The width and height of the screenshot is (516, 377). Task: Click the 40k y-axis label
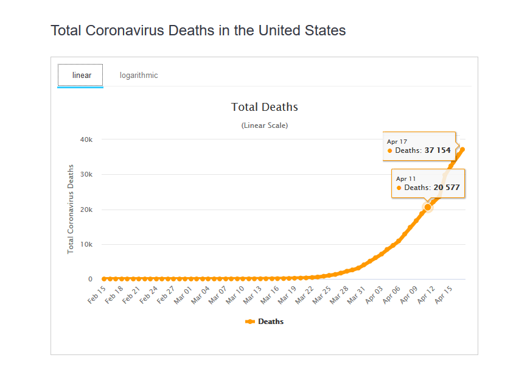[x=86, y=139]
